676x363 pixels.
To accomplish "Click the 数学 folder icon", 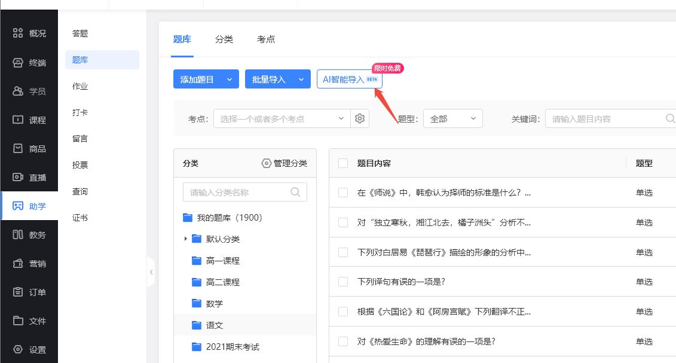I will (x=197, y=304).
